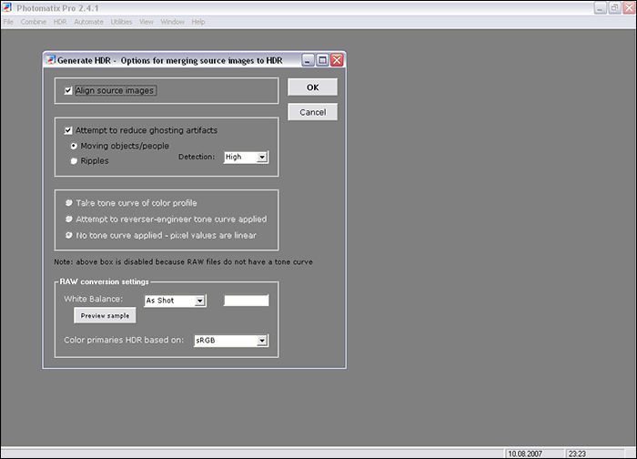Close the Generate HDR dialog
This screenshot has width=637, height=459.
tap(337, 60)
